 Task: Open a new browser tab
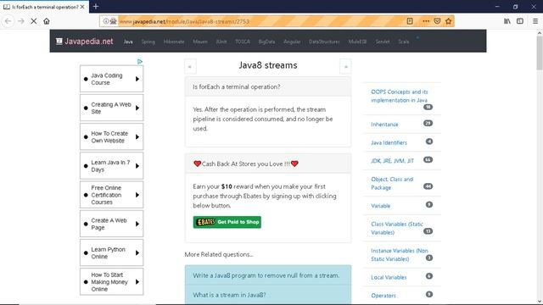(x=96, y=7)
